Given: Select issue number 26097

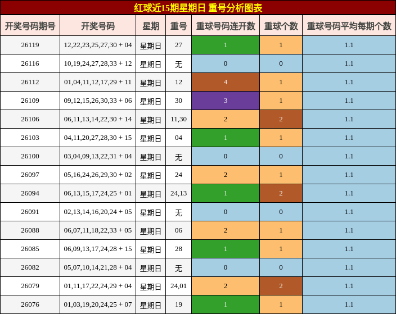Looking at the screenshot, I should [30, 175].
